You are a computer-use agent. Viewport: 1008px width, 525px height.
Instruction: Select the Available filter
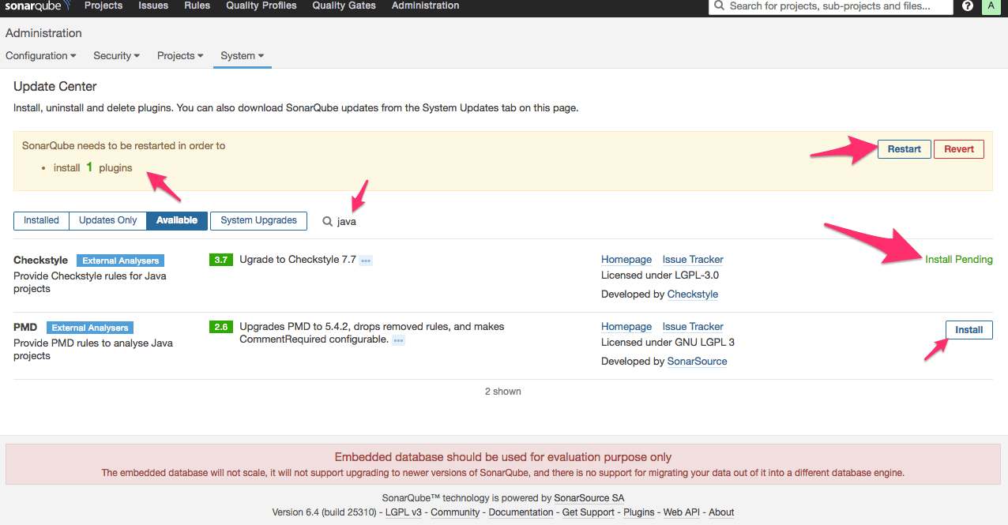(177, 220)
